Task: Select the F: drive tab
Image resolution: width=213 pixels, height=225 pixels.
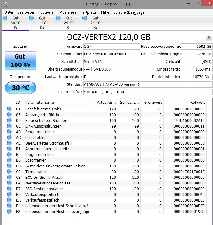Action: tap(16, 23)
